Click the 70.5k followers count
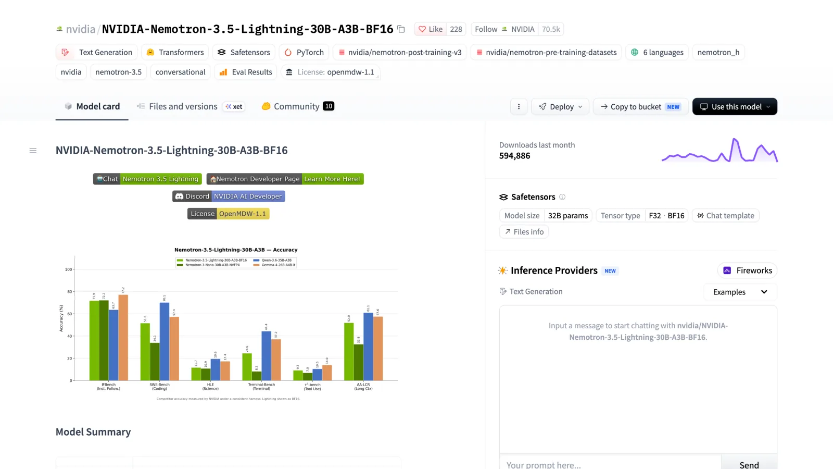The height and width of the screenshot is (469, 833). click(x=551, y=29)
